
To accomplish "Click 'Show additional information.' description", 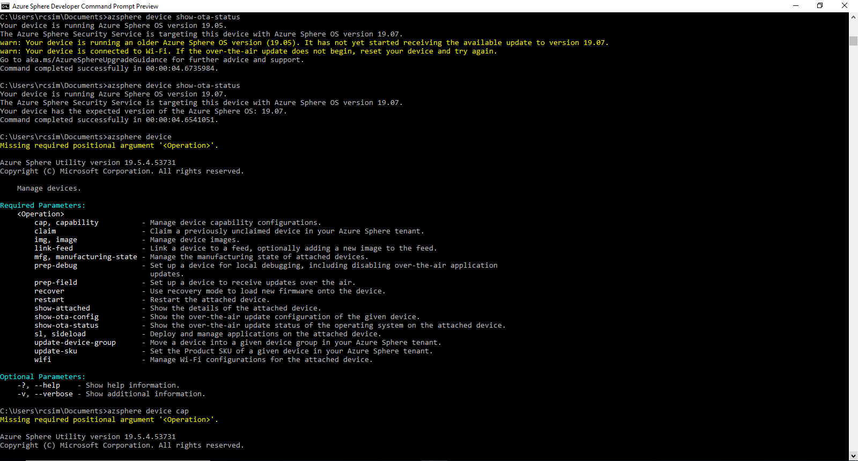I will click(145, 394).
